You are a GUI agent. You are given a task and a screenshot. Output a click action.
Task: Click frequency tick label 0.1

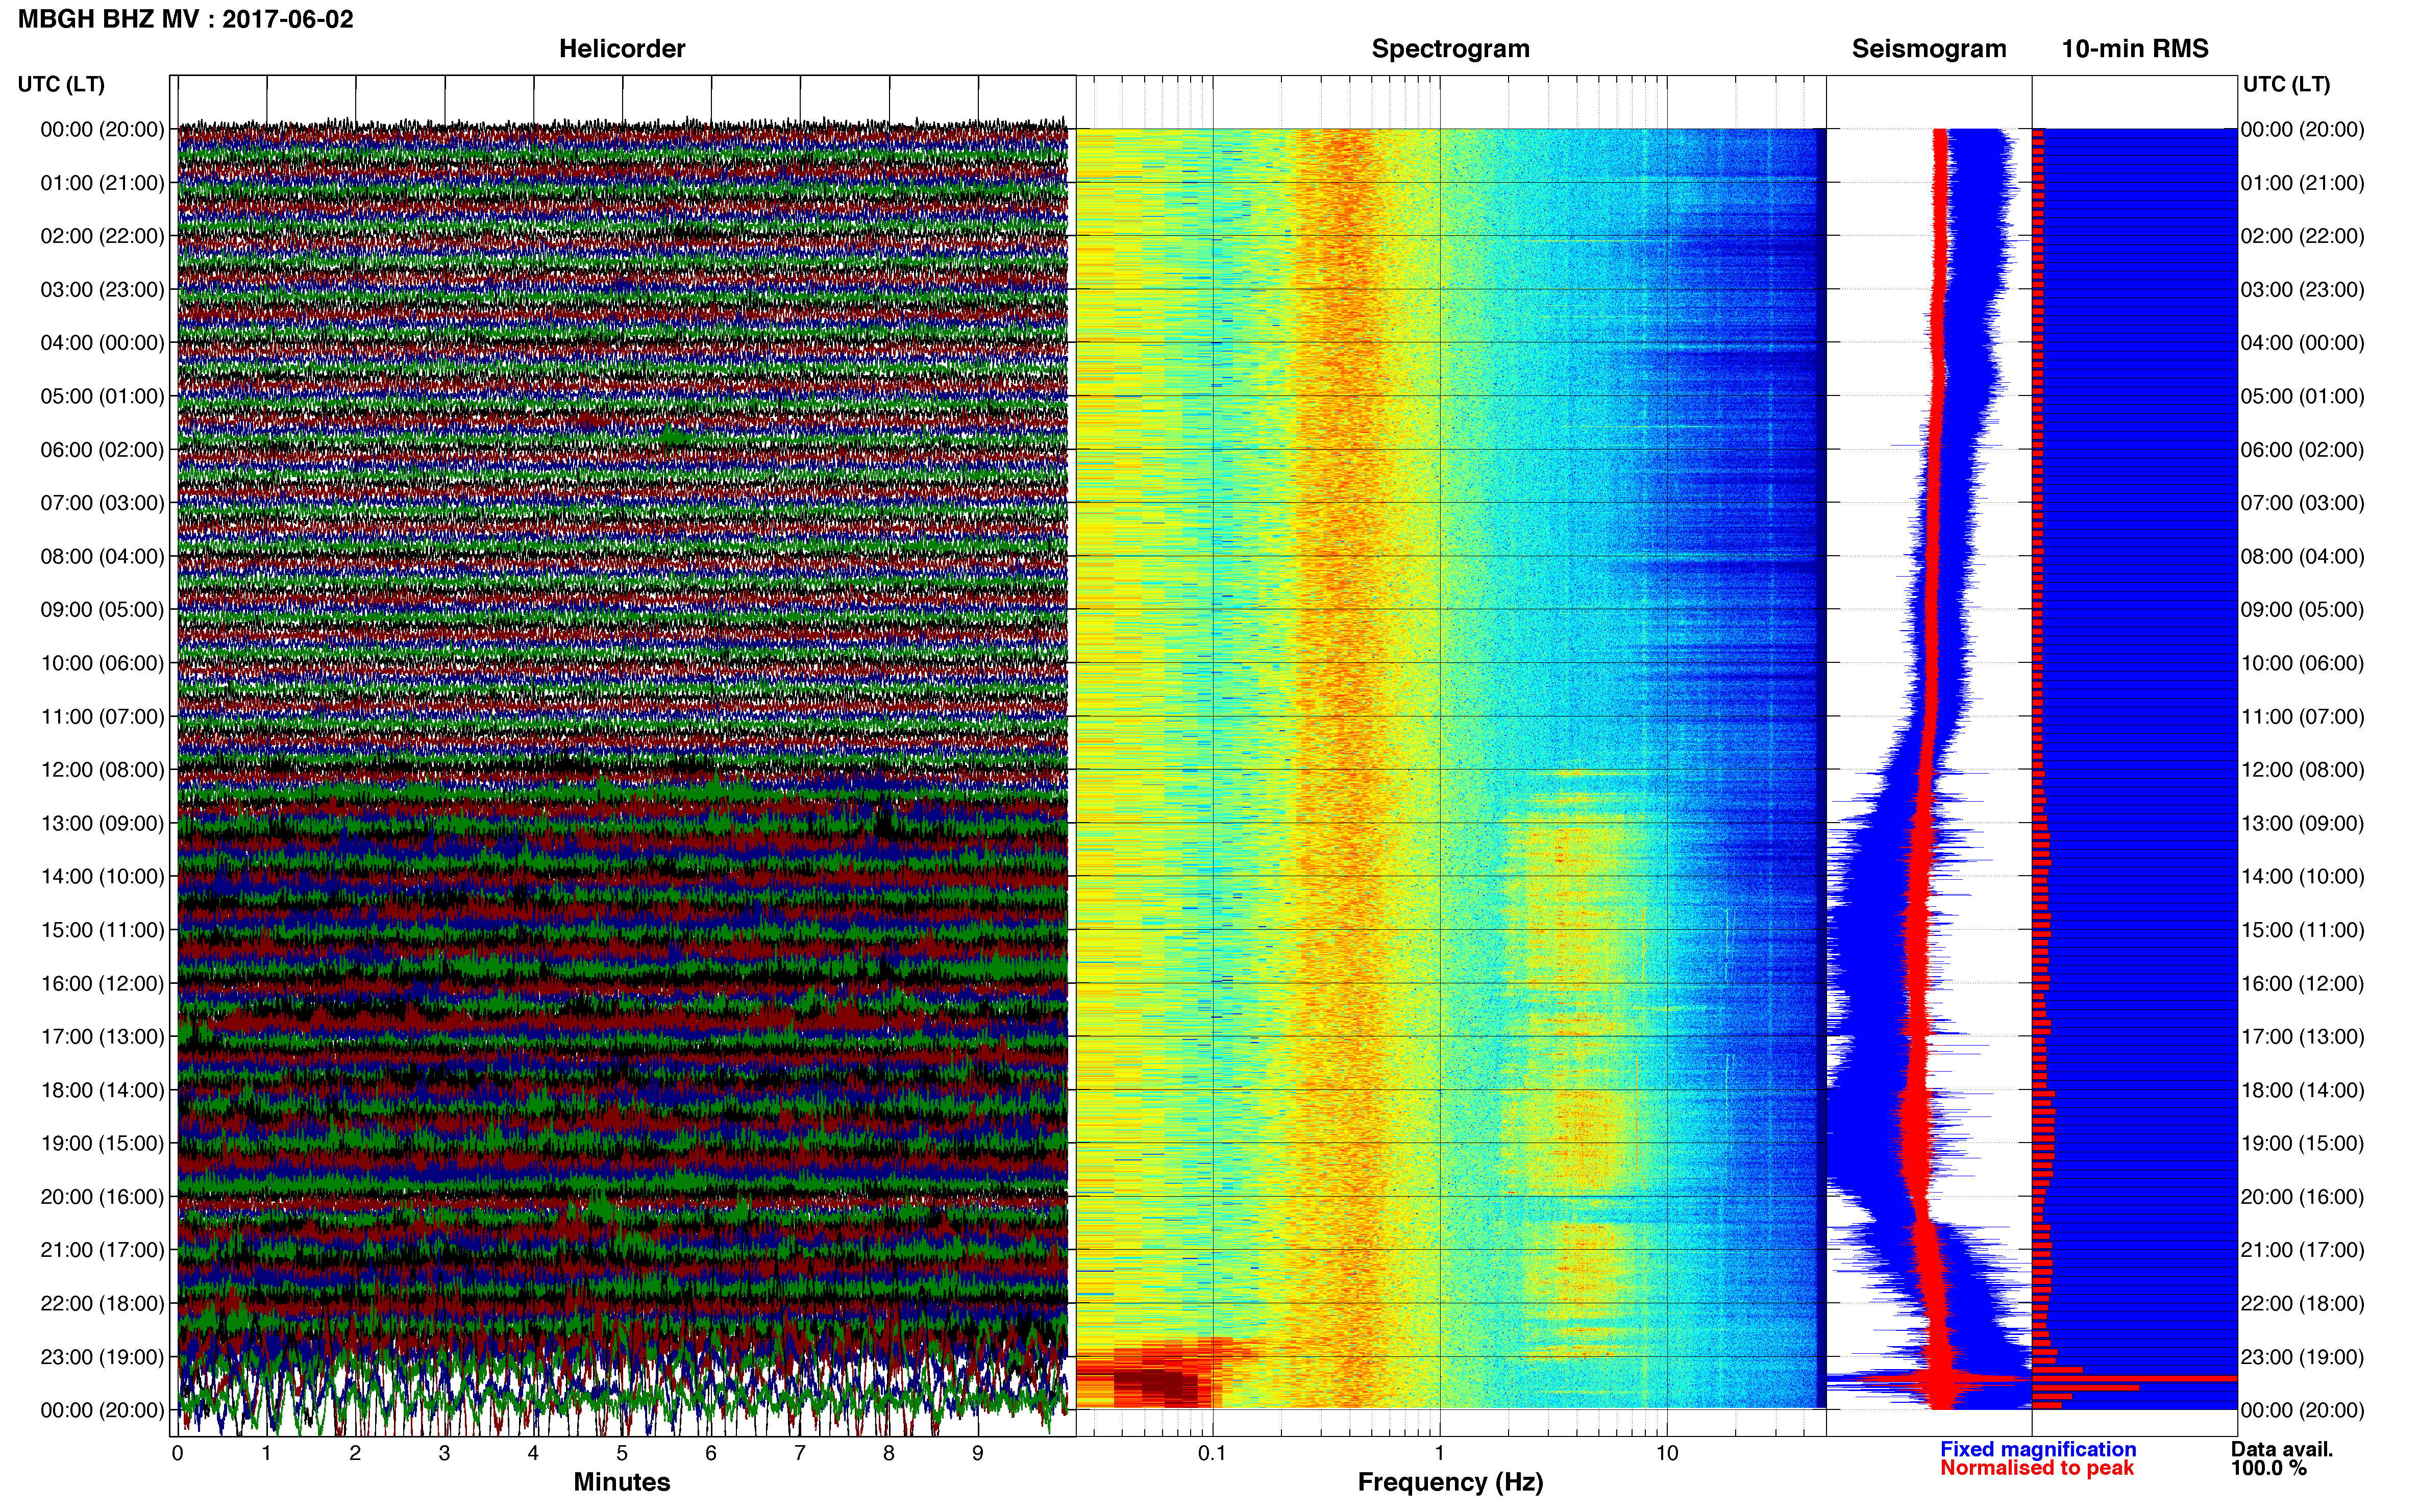1212,1453
